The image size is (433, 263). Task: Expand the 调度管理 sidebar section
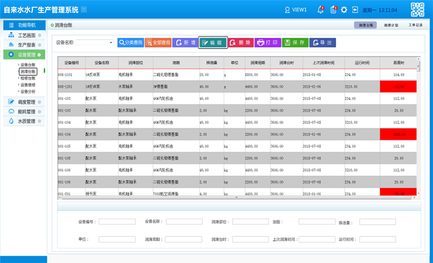(23, 102)
